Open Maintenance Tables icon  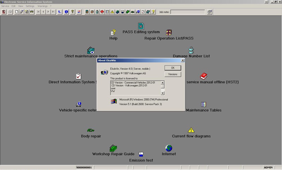tap(204, 104)
